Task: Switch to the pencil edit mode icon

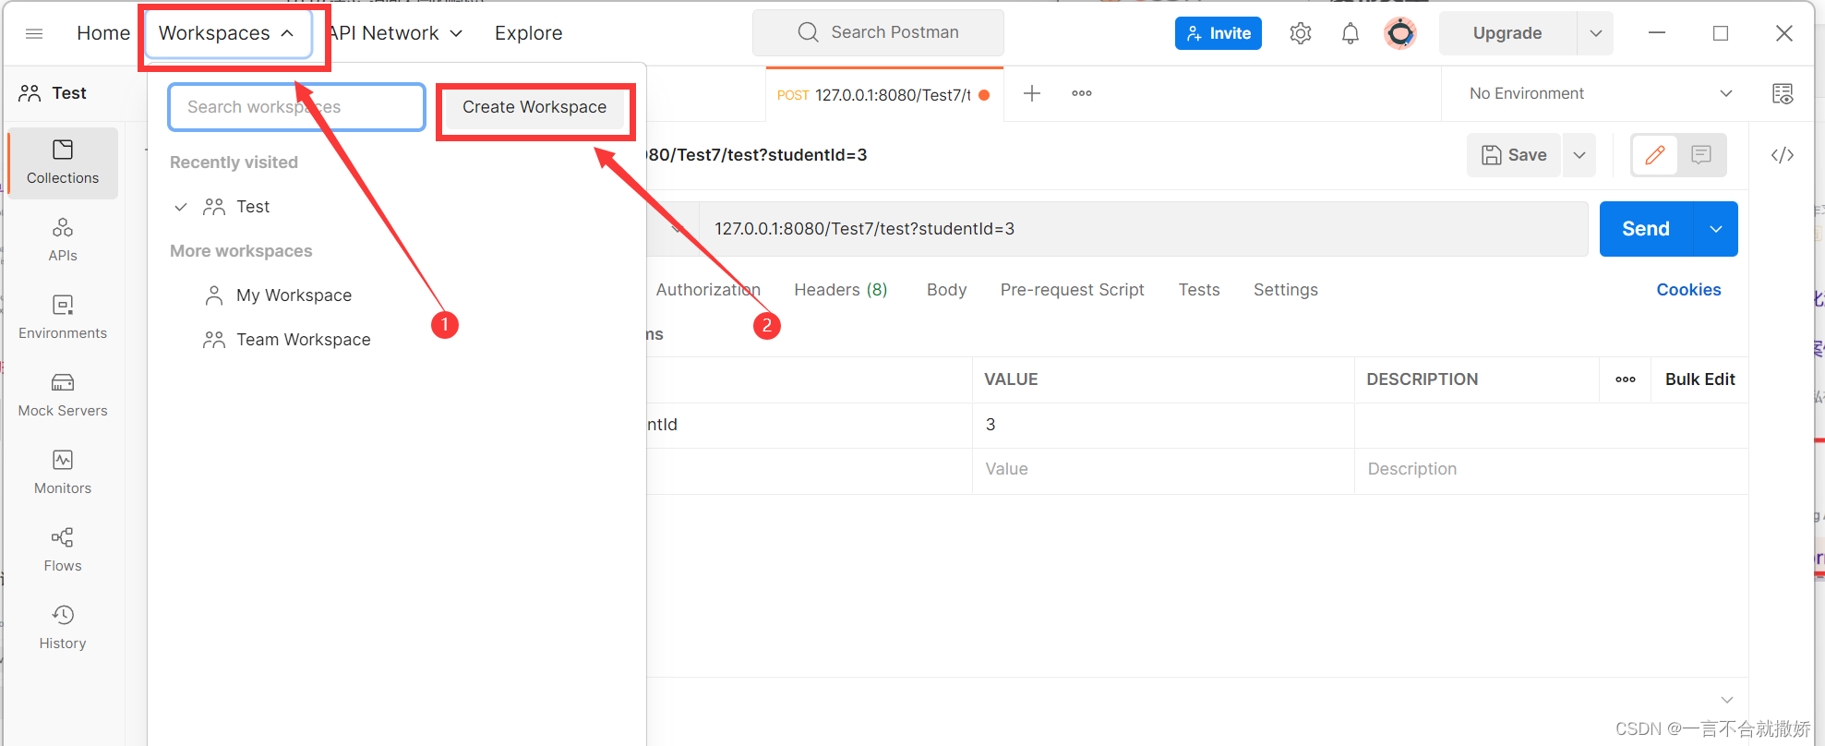Action: coord(1655,155)
